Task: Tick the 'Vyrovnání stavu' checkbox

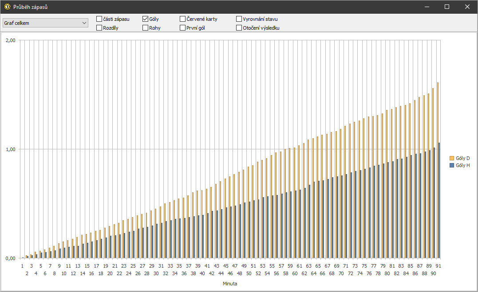Action: click(239, 19)
